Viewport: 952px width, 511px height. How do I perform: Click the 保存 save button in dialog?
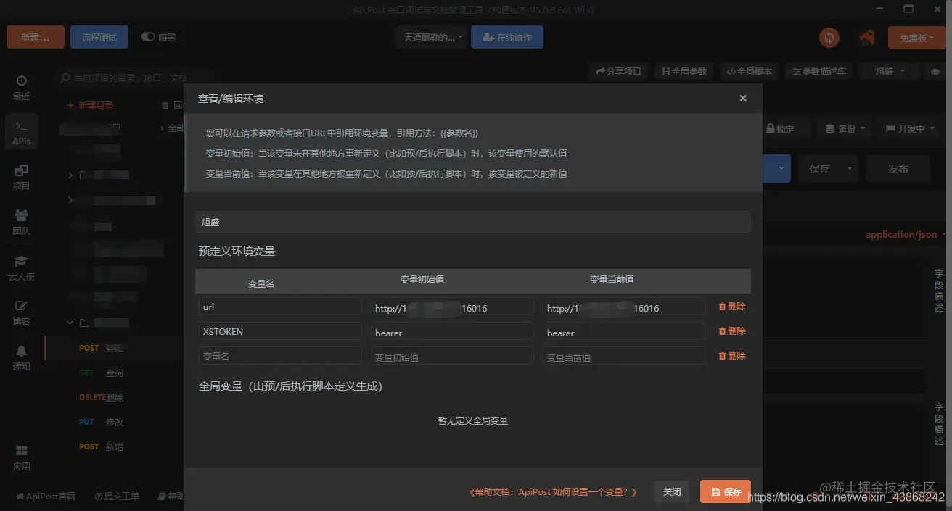point(726,491)
